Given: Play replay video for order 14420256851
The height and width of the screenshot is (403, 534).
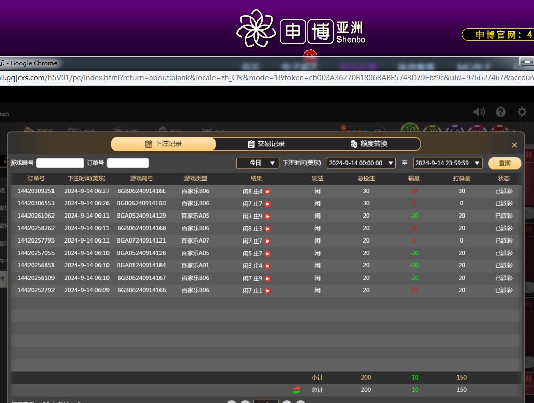Looking at the screenshot, I should (x=268, y=266).
